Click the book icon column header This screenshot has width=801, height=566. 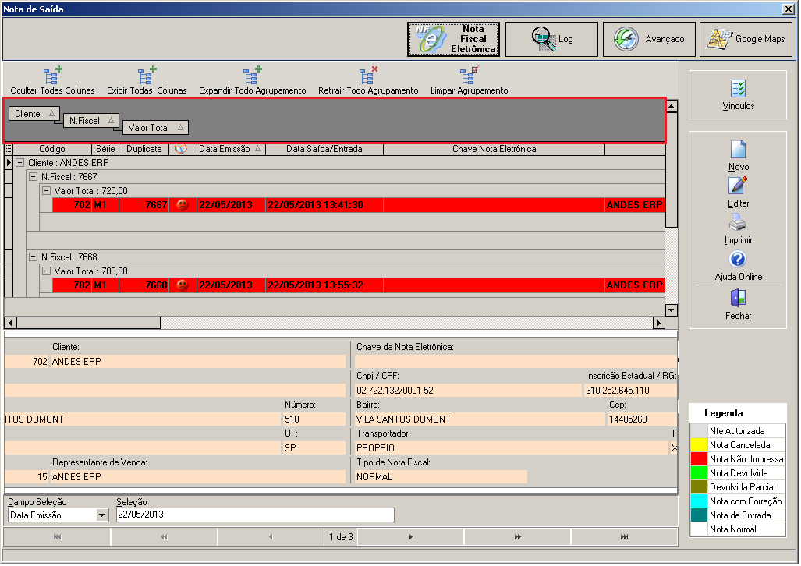coord(182,149)
